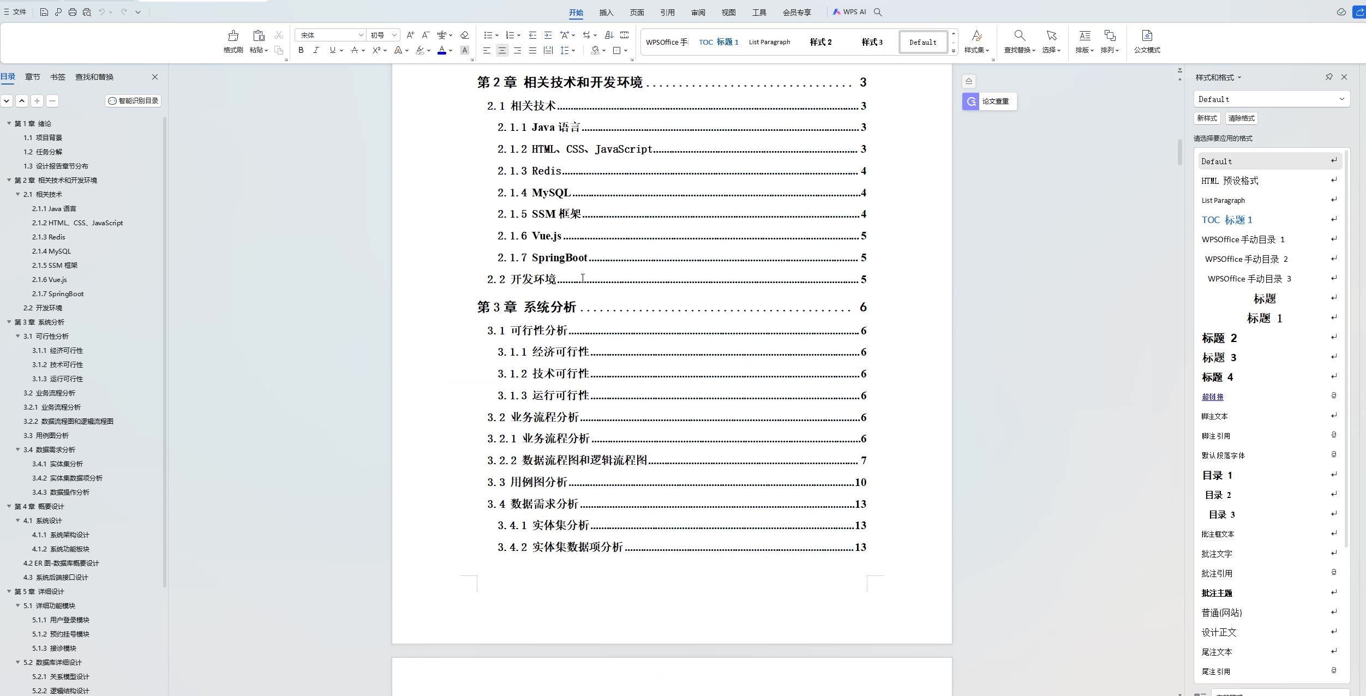This screenshot has height=696, width=1366.
Task: Open line spacing dropdown arrow
Action: [573, 50]
